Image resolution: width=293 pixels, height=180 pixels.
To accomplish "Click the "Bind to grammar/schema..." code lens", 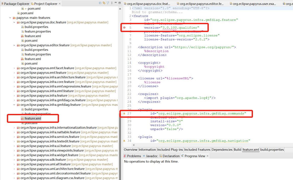I will coord(157,12).
